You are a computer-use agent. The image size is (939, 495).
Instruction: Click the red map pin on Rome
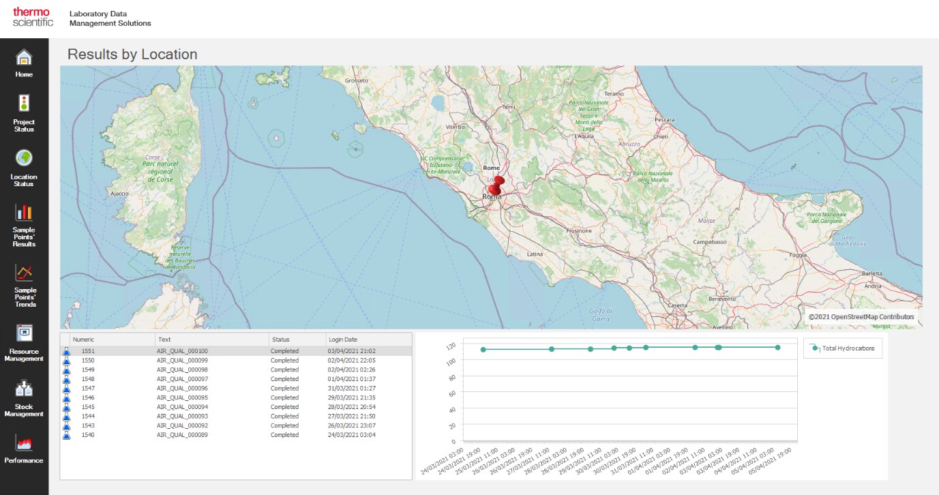click(x=496, y=186)
